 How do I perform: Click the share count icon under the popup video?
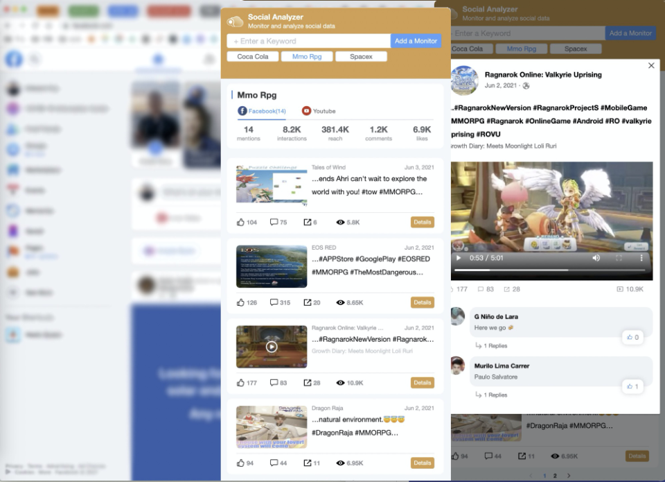click(x=507, y=289)
